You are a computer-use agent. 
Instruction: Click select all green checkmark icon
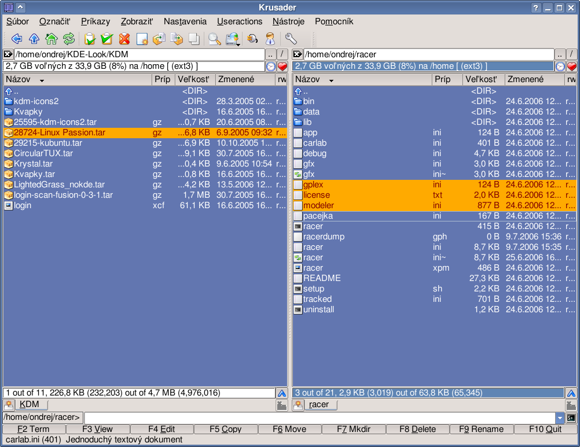pos(107,38)
